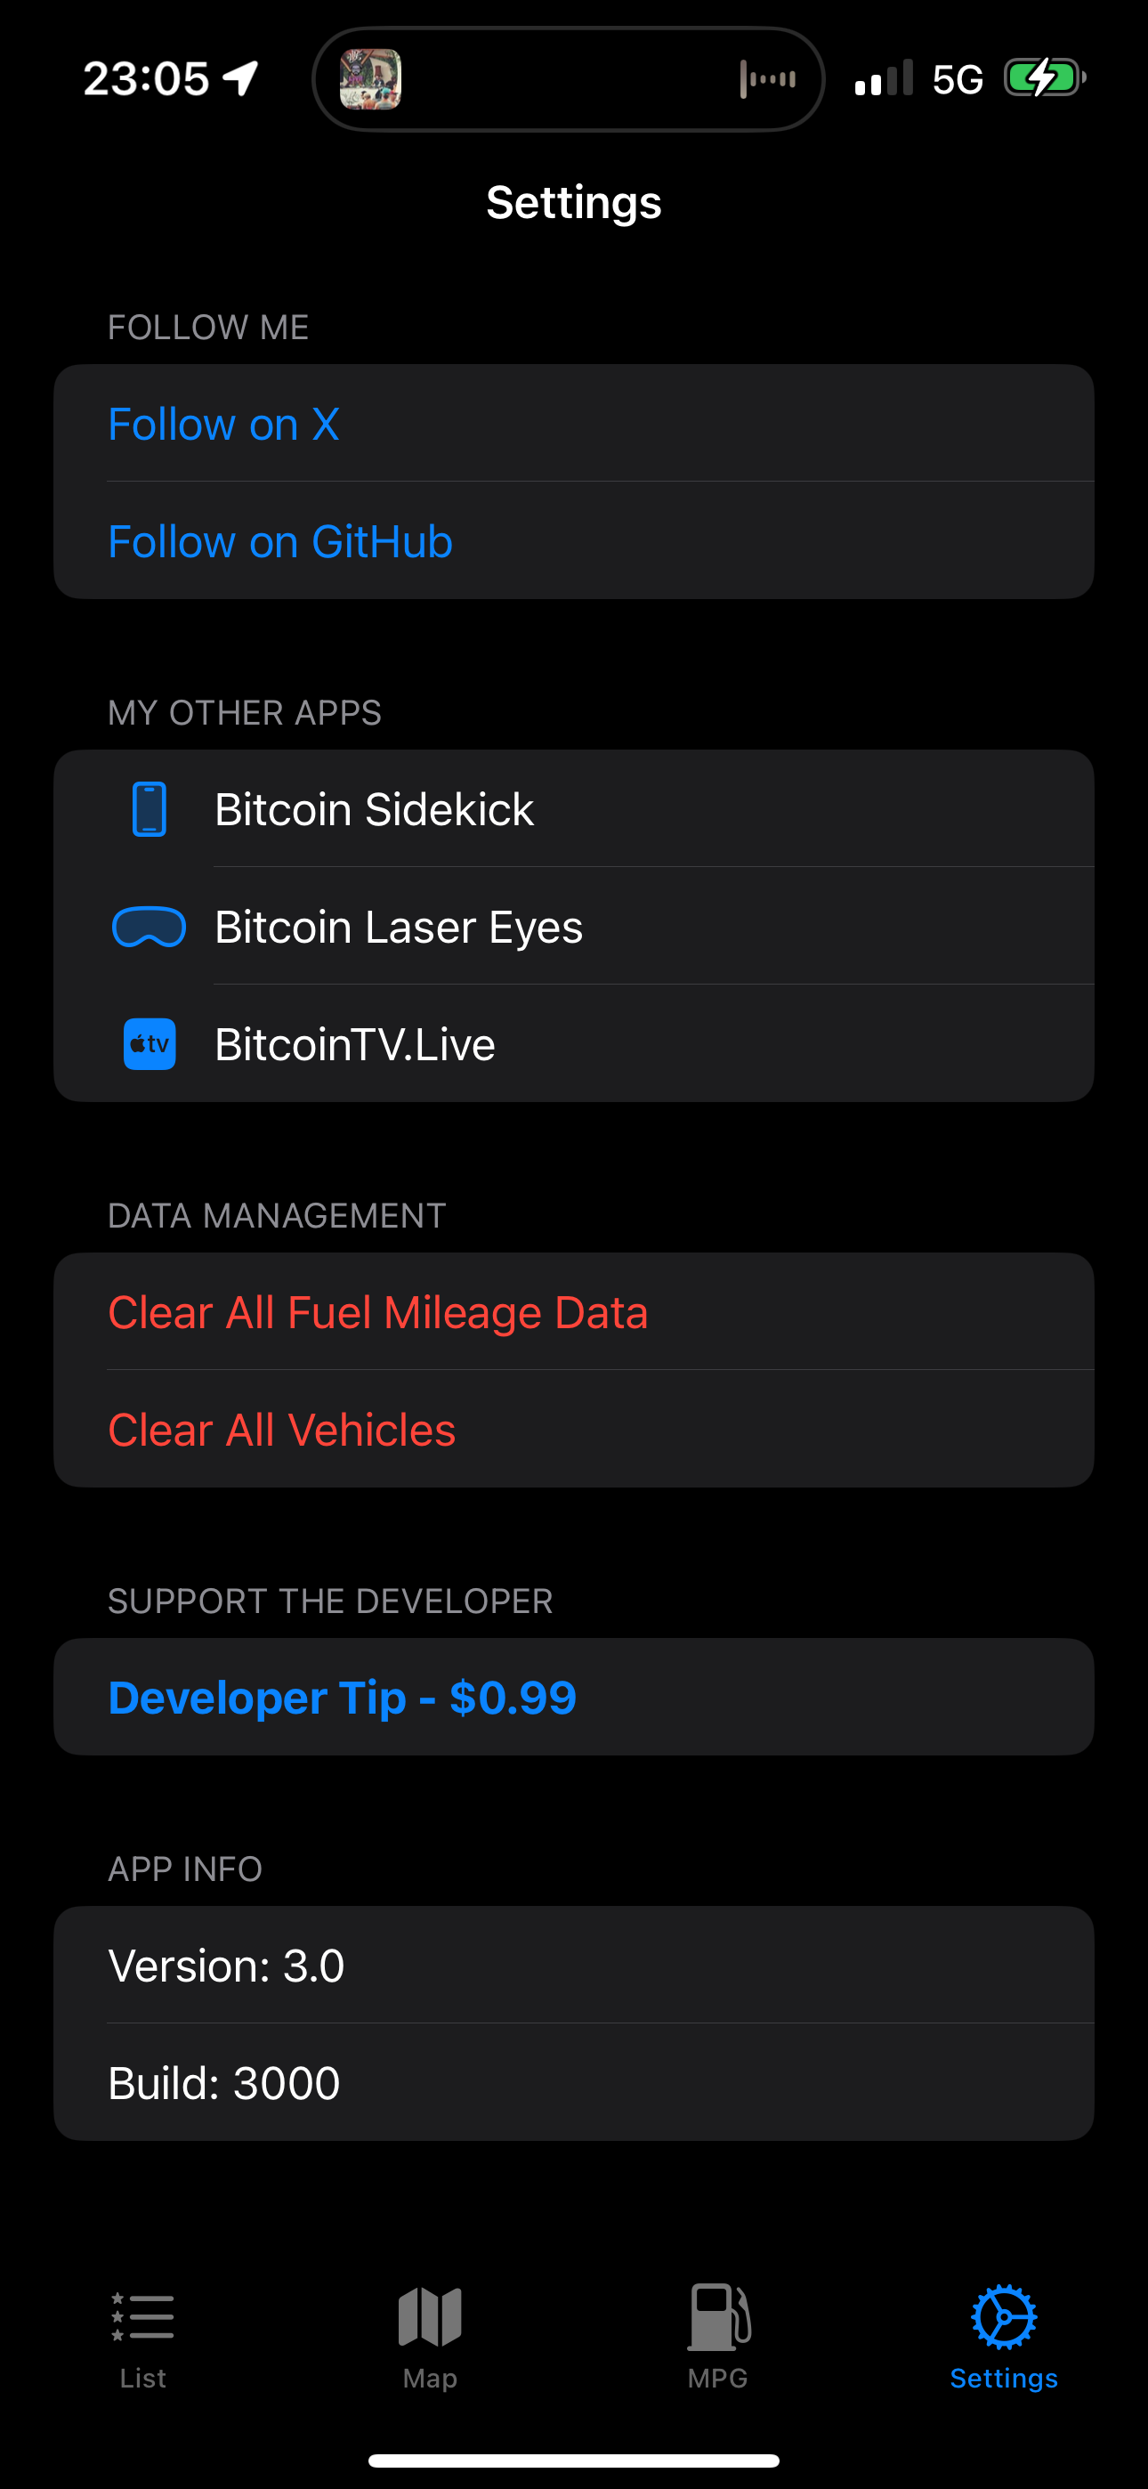The width and height of the screenshot is (1148, 2489).
Task: Open the Map tab icon
Action: tap(430, 2317)
